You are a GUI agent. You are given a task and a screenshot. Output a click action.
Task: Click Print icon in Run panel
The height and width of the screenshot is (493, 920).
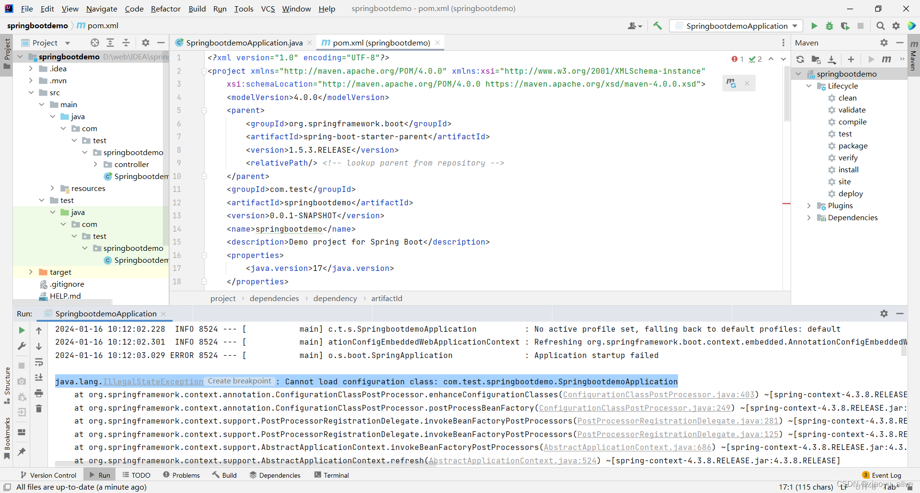[x=39, y=393]
